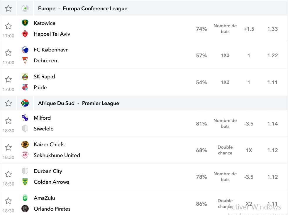Click the 81% probability for Milford match

(201, 124)
